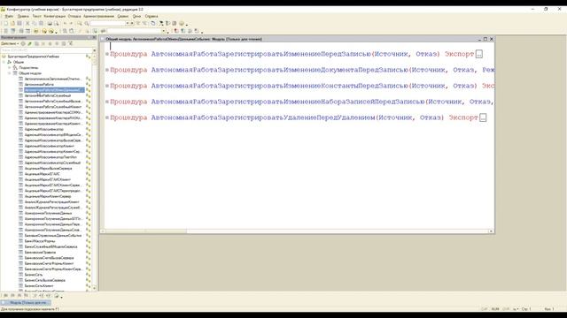Switch to the Модуль window tab at bottom
Image resolution: width=567 pixels, height=318 pixels.
26,302
